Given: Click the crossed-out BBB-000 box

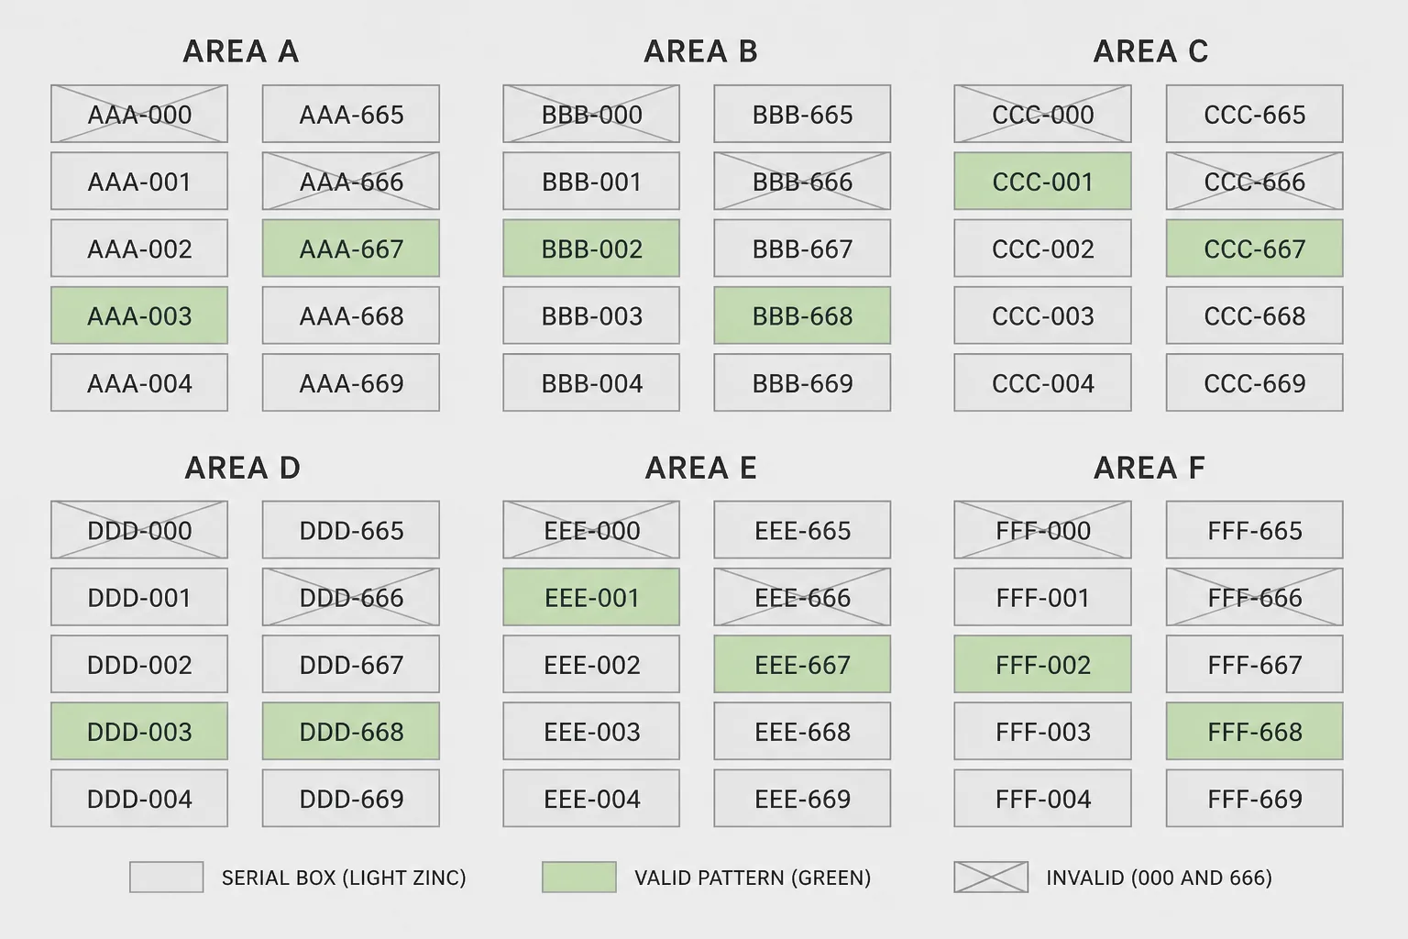Looking at the screenshot, I should [x=591, y=114].
